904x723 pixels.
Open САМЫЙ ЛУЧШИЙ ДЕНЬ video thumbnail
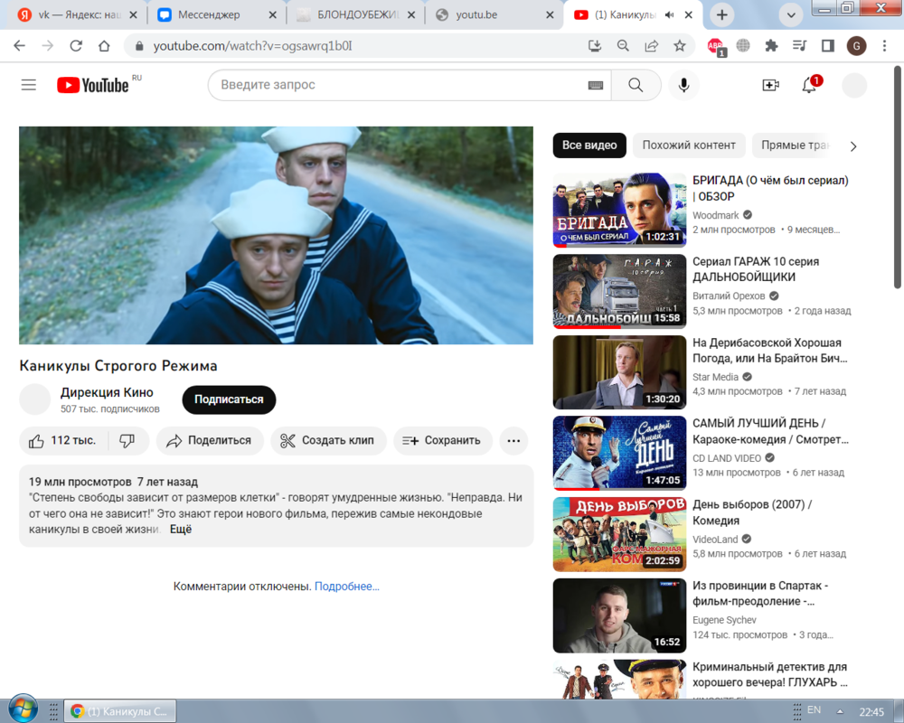pyautogui.click(x=619, y=453)
